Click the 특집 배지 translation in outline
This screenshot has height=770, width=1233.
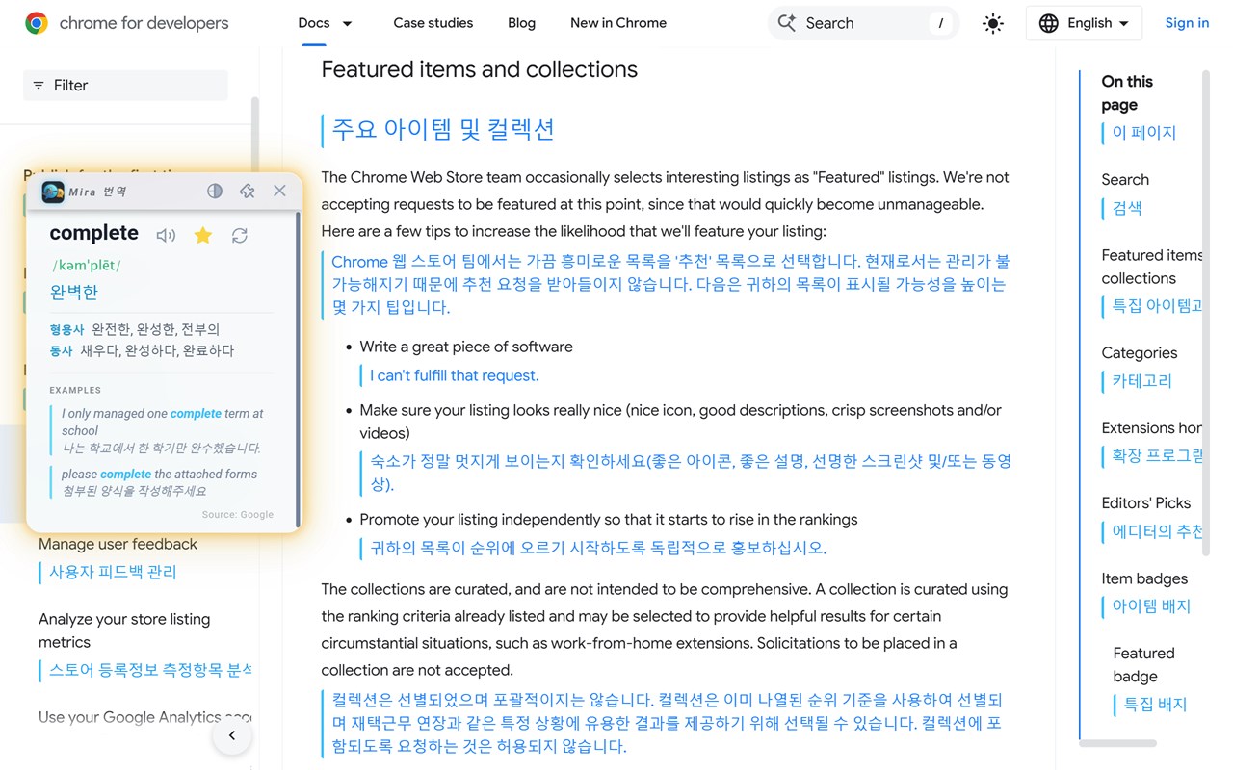(x=1155, y=705)
